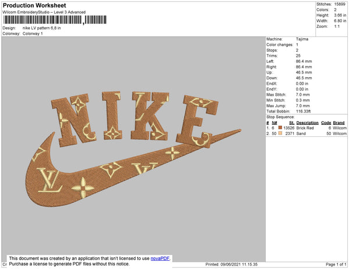Click the 'Sand' description text

(x=301, y=133)
